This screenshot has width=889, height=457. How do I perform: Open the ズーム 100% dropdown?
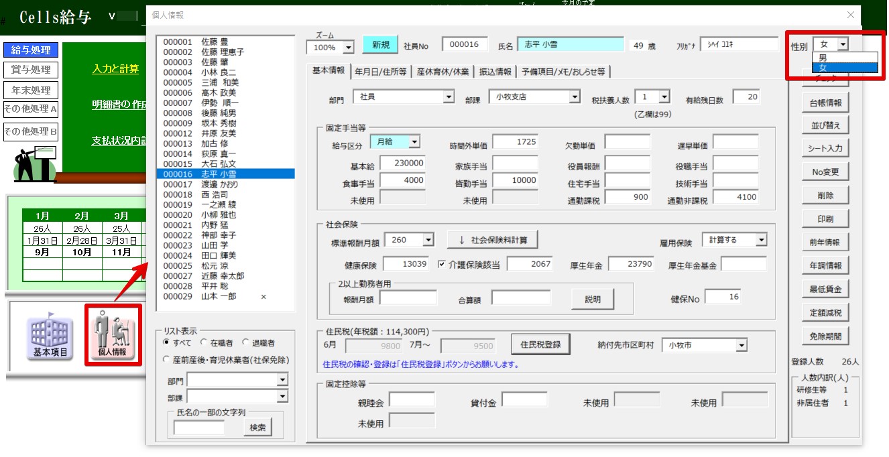(x=347, y=48)
